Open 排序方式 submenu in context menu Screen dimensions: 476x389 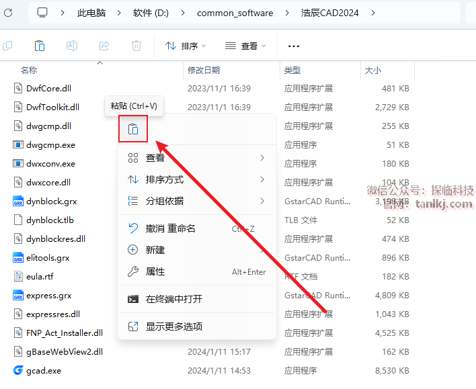click(x=197, y=179)
